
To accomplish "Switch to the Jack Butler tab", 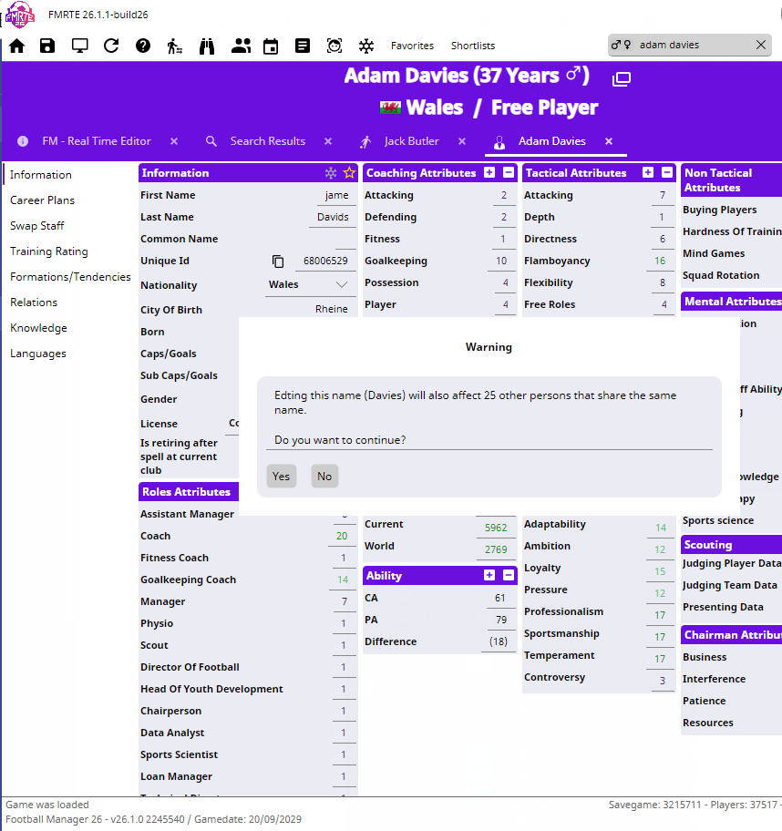I will pyautogui.click(x=411, y=141).
